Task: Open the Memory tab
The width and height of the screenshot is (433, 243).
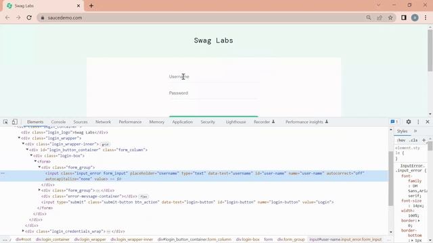Action: pyautogui.click(x=156, y=122)
